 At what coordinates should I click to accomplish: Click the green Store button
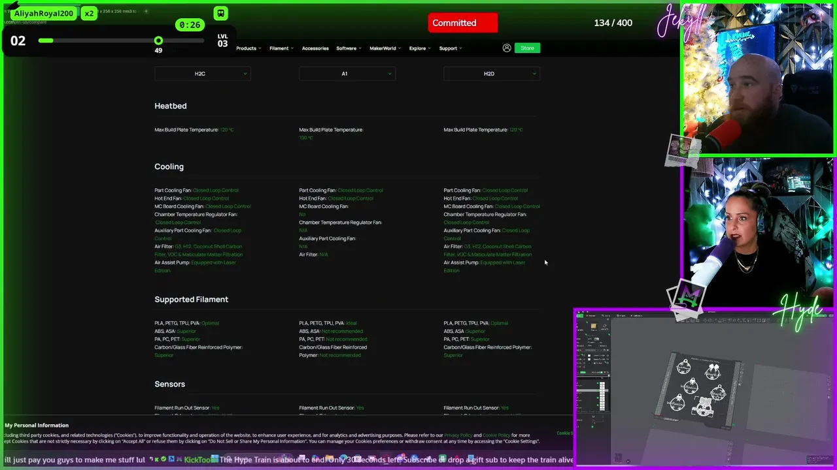click(x=527, y=48)
